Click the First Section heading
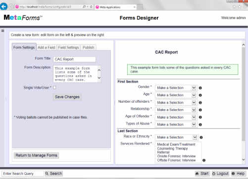 [128, 82]
